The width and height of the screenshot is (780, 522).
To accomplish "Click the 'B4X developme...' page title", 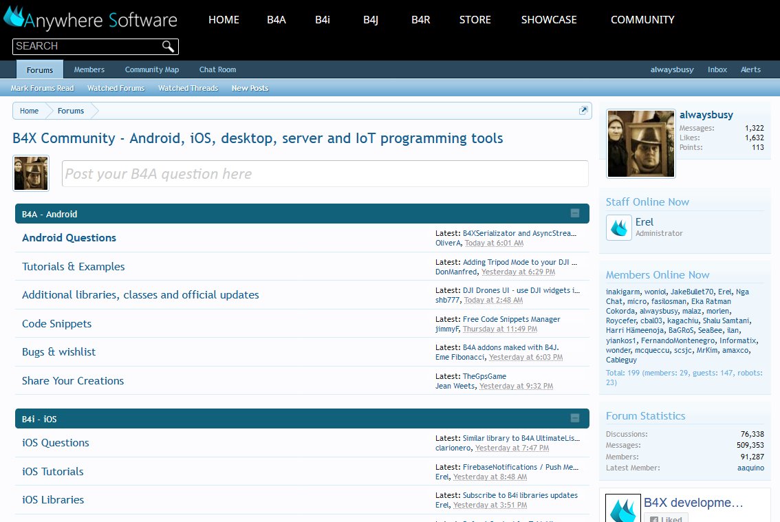I will 693,503.
